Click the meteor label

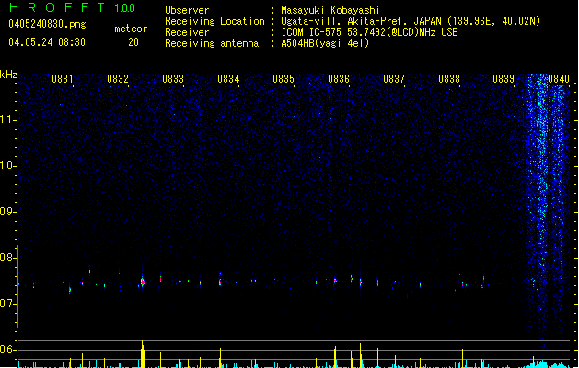tap(131, 29)
